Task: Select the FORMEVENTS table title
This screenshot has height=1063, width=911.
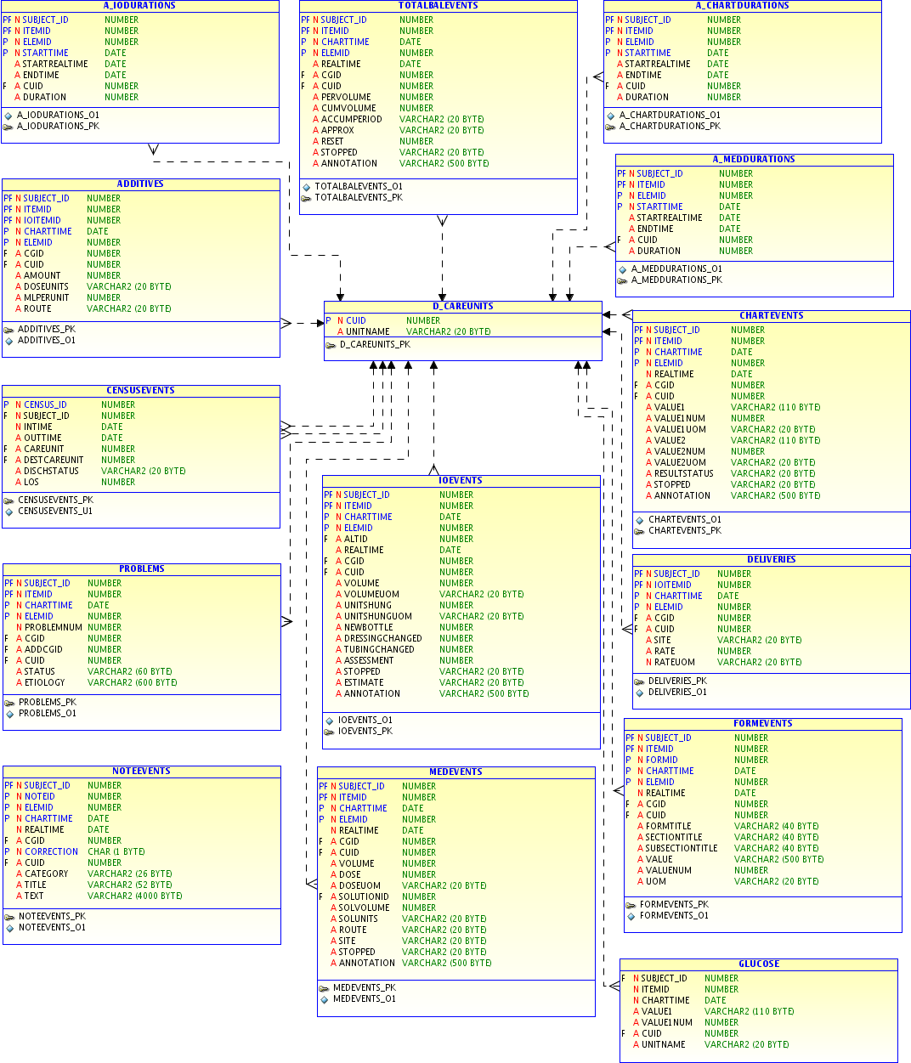Action: tap(763, 724)
